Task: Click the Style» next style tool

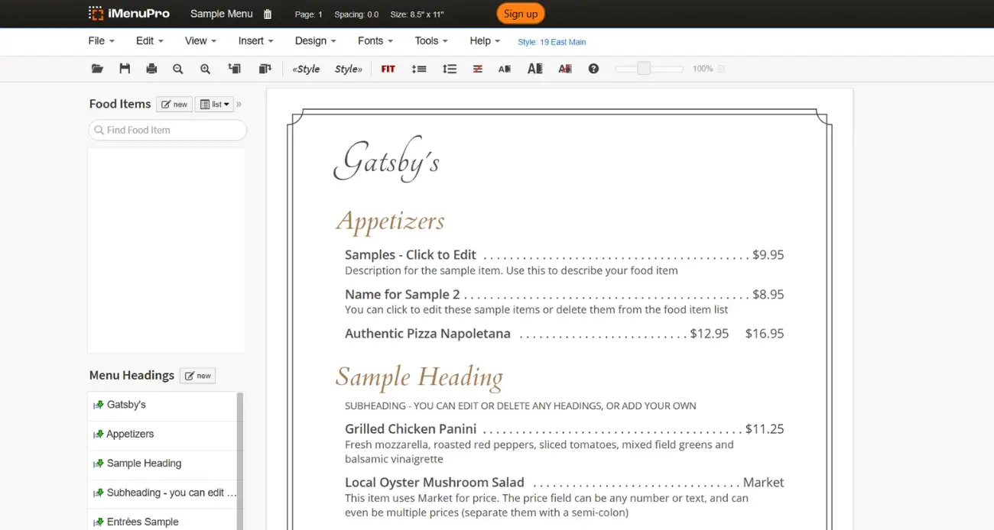Action: [348, 68]
